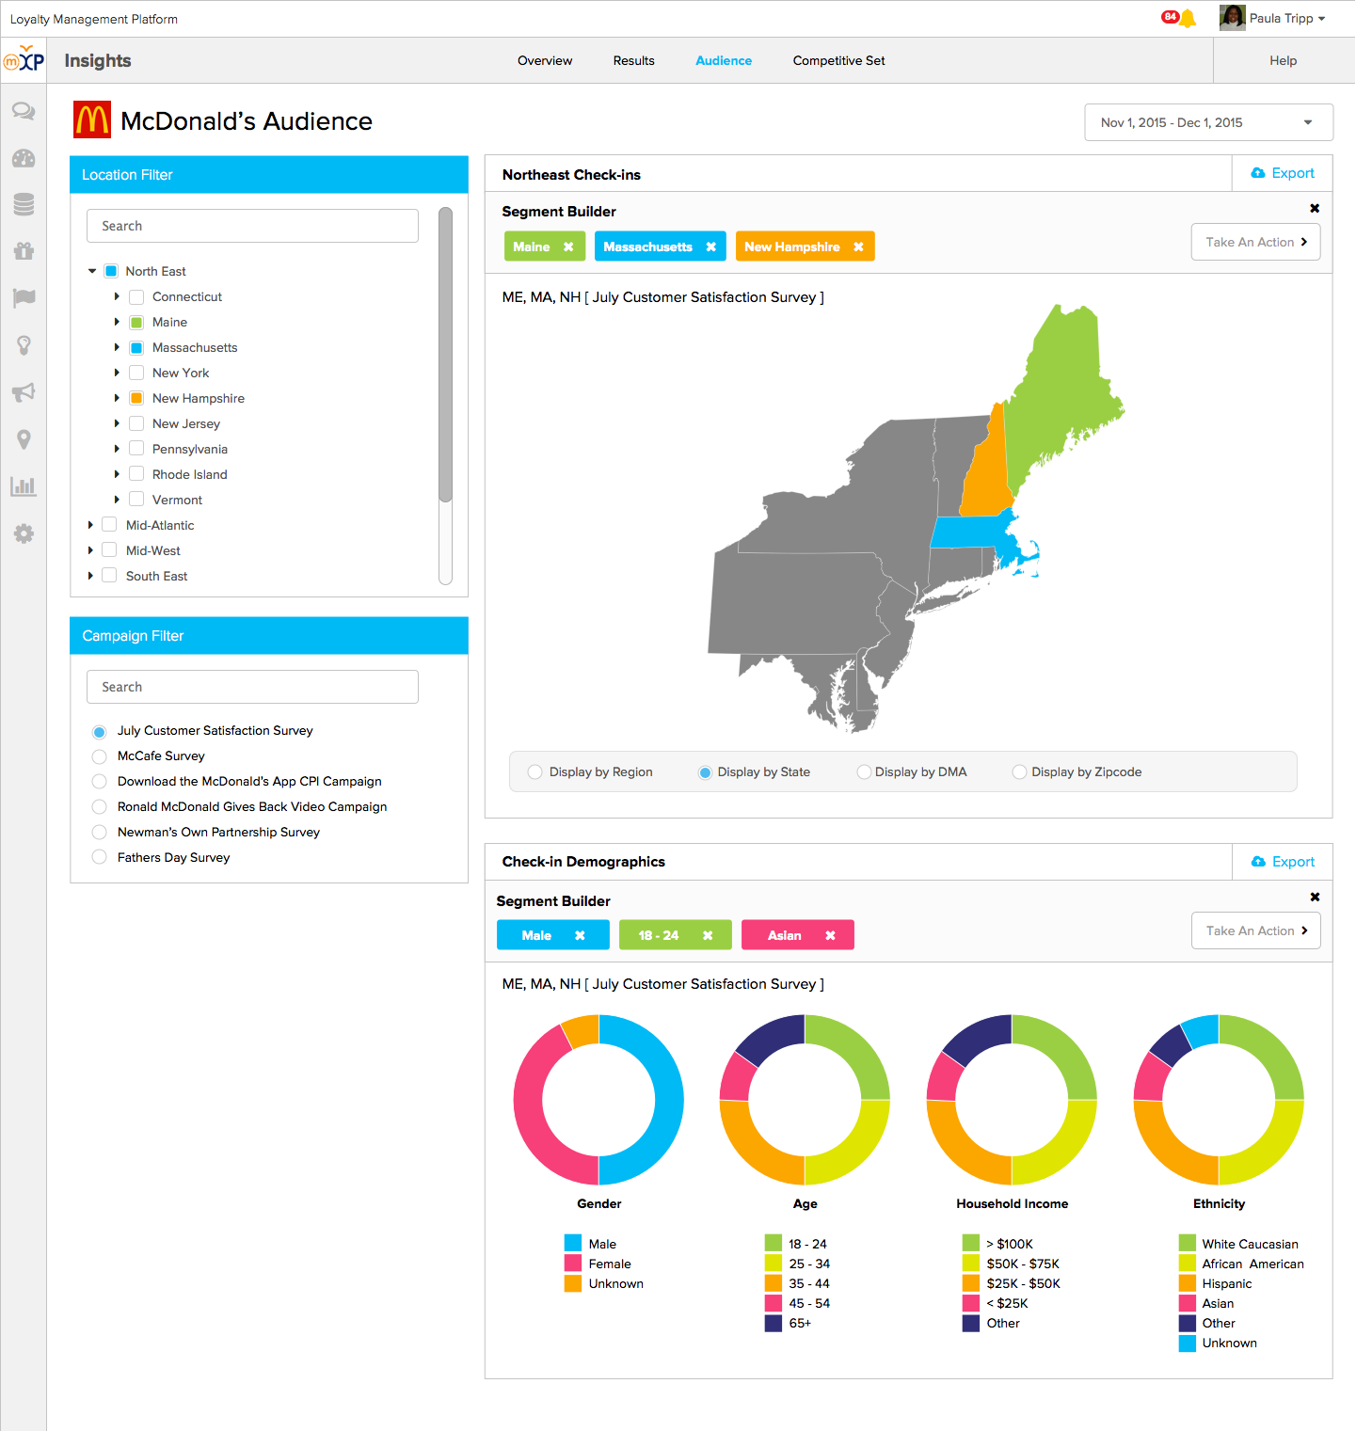Export the Check-in Demographics data
The width and height of the screenshot is (1356, 1431).
coord(1283,862)
